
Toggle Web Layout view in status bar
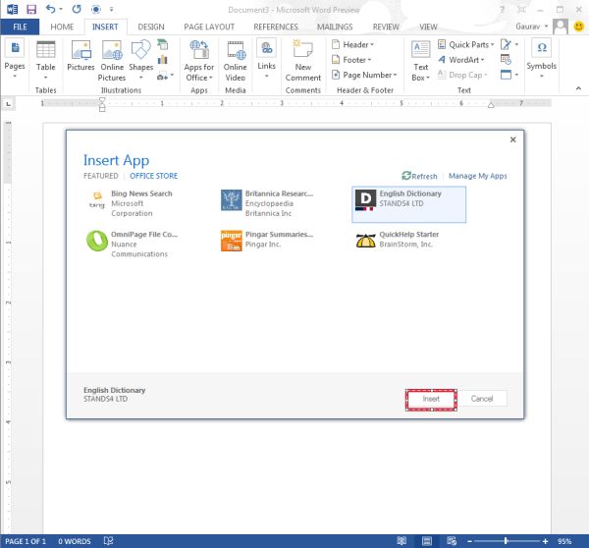(x=452, y=541)
